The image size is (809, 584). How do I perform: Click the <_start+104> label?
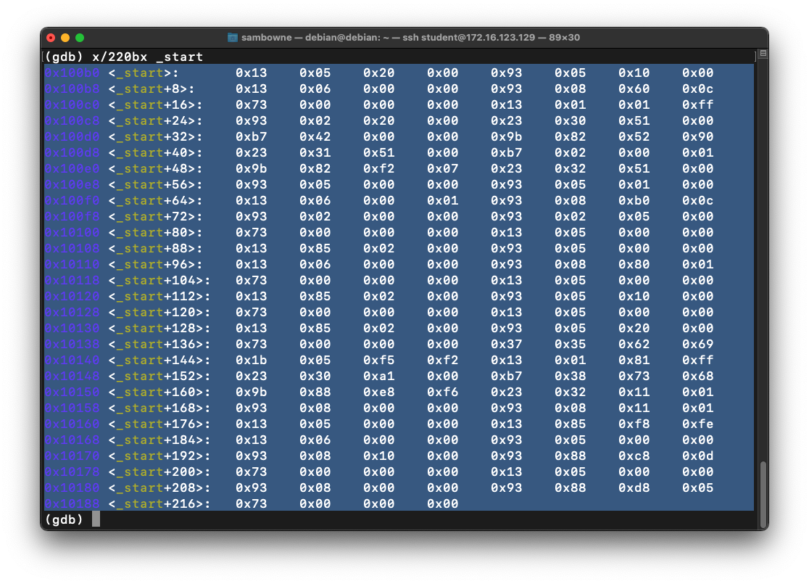click(x=159, y=280)
